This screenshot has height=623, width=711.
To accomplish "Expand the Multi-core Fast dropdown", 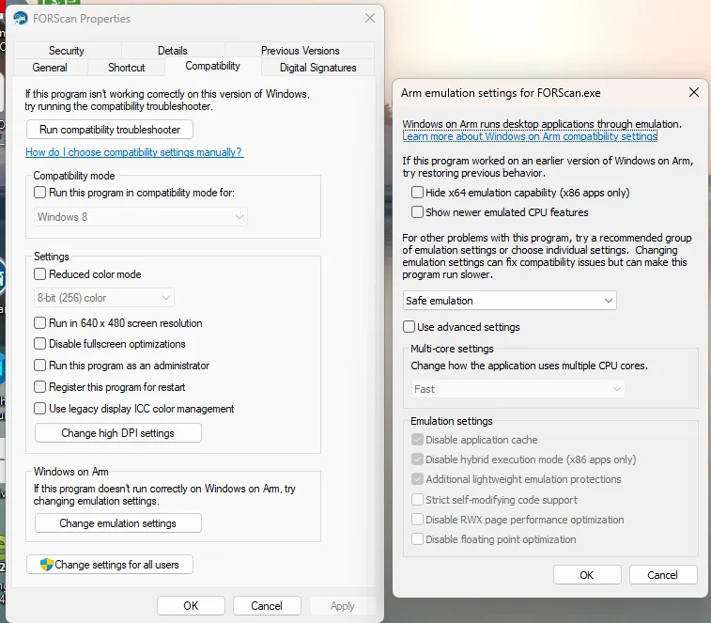I will pyautogui.click(x=518, y=389).
